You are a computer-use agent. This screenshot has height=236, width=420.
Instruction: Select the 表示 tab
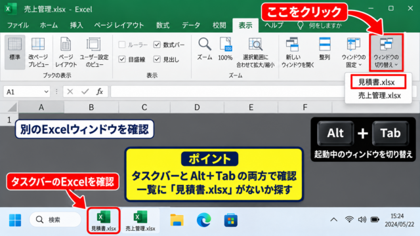(x=245, y=26)
